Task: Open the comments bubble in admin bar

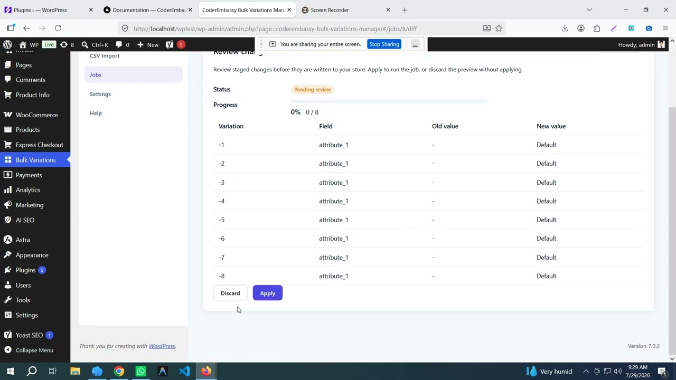Action: coord(123,45)
